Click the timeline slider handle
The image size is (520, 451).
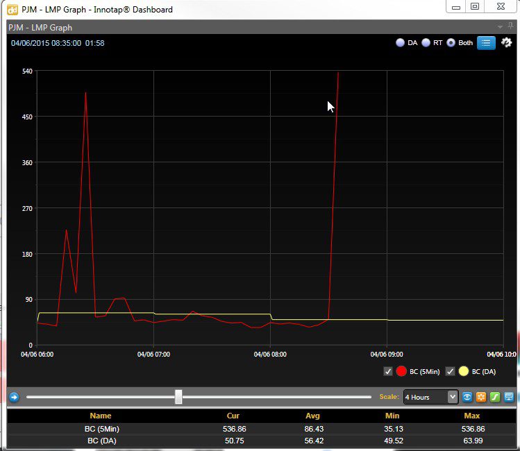178,397
